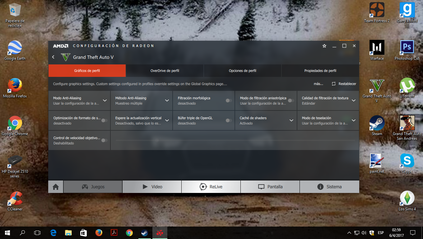Select the CCleaner desktop shortcut
This screenshot has height=239, width=423.
[15, 201]
